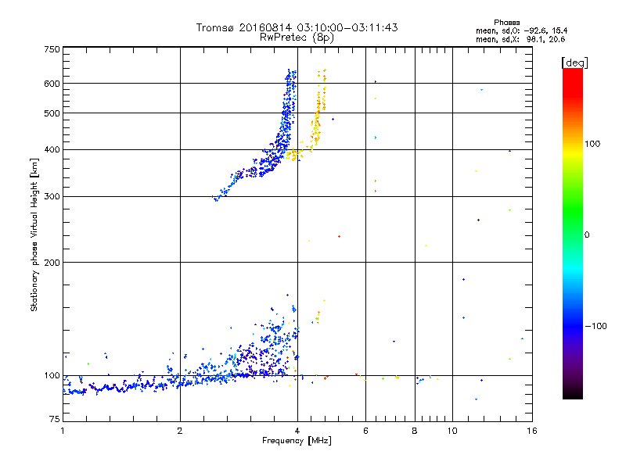The width and height of the screenshot is (626, 469).
Task: Select the "mean, sd,X: 98.1, 20.6" line
Action: point(520,39)
